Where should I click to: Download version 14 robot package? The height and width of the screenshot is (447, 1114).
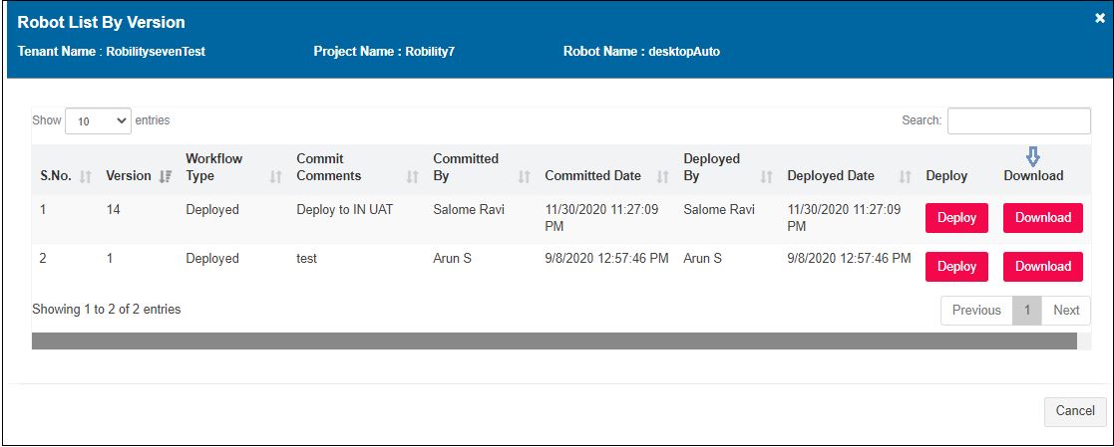(1042, 218)
